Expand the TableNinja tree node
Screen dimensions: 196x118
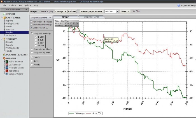[4, 71]
